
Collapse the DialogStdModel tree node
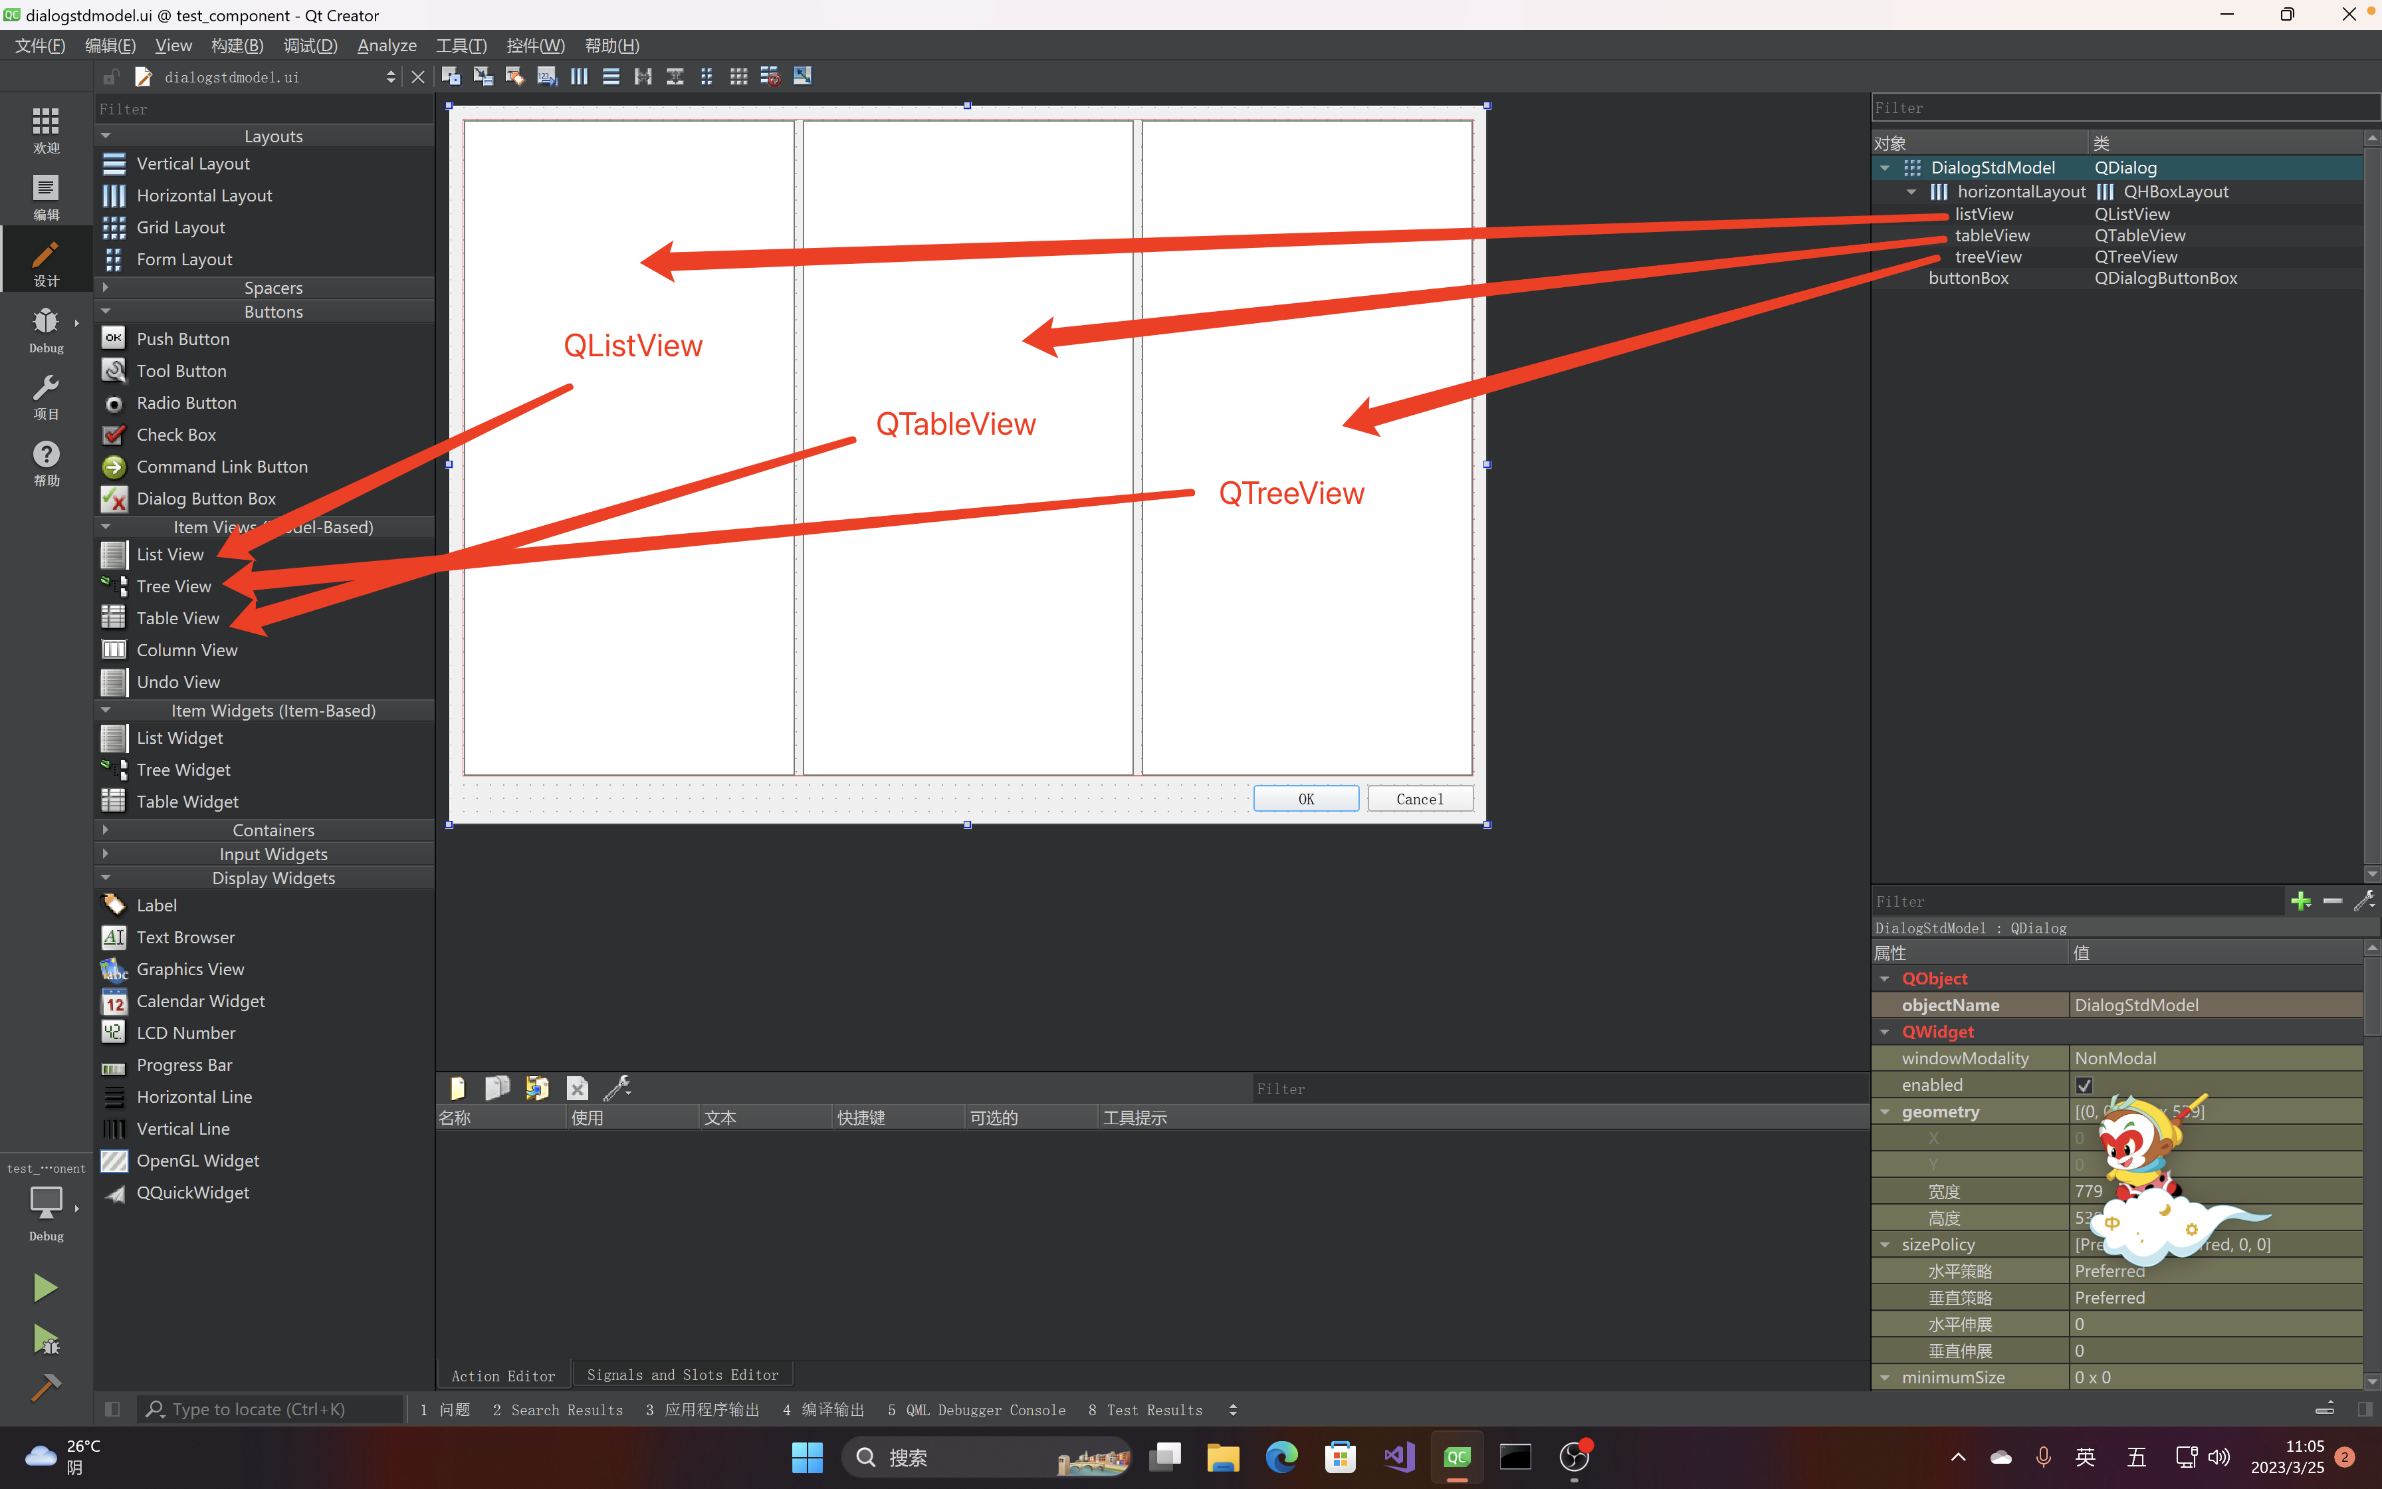[x=1885, y=168]
